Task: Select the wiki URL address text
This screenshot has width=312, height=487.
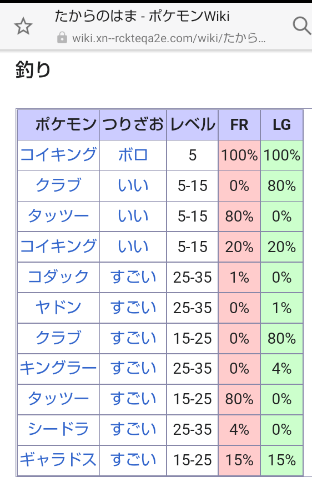Action: (169, 38)
